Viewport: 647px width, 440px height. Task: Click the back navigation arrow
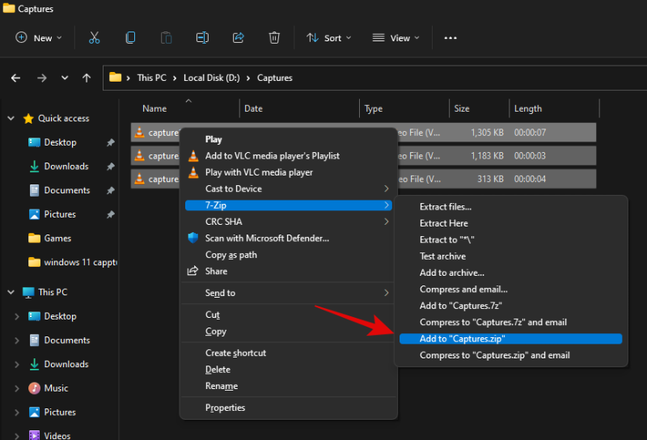point(15,78)
